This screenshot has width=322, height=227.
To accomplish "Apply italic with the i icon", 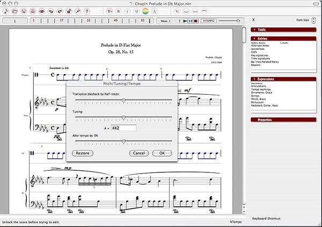I will (x=127, y=11).
